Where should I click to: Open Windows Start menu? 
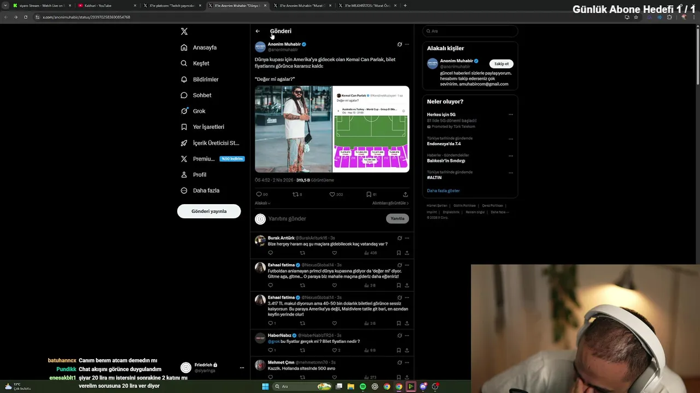coord(265,386)
